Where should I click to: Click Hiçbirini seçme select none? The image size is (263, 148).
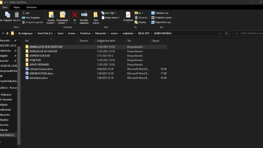coord(162,18)
